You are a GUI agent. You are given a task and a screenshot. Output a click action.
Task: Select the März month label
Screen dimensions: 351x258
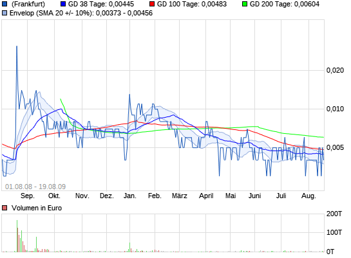179,196
